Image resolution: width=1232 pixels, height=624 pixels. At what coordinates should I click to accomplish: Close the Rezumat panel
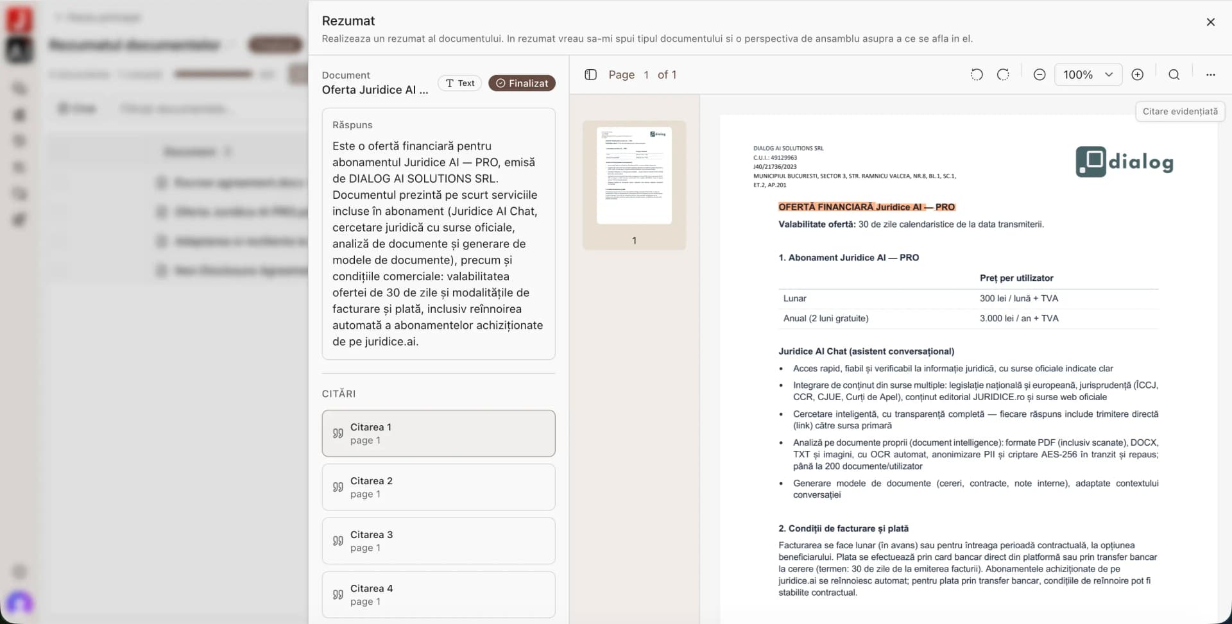coord(1210,22)
